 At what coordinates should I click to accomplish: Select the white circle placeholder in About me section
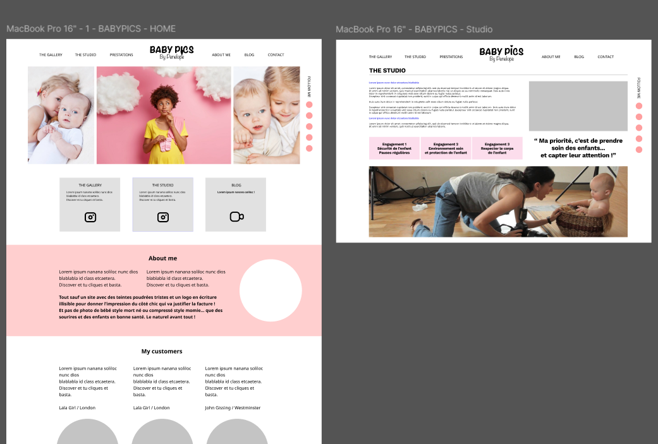point(271,291)
